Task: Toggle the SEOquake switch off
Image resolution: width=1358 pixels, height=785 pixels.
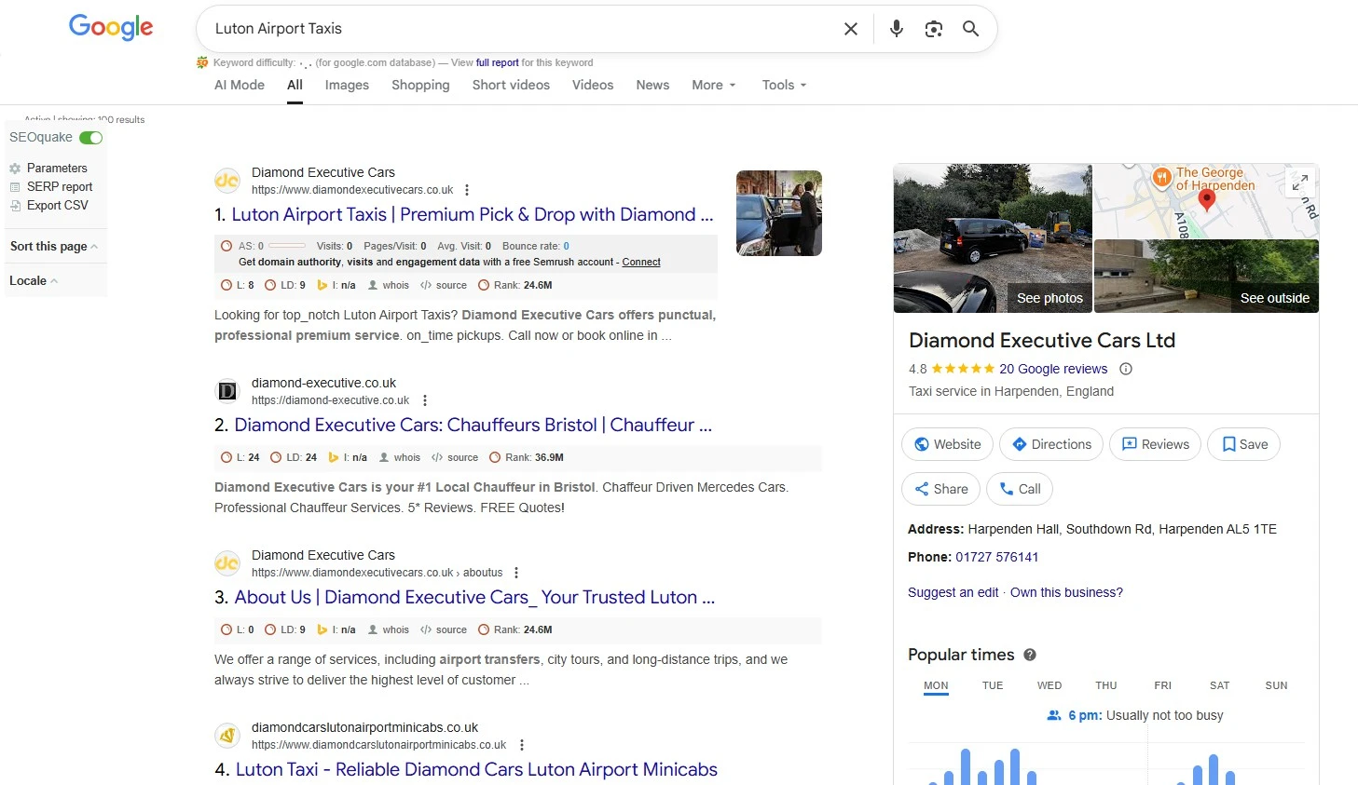Action: (x=90, y=138)
